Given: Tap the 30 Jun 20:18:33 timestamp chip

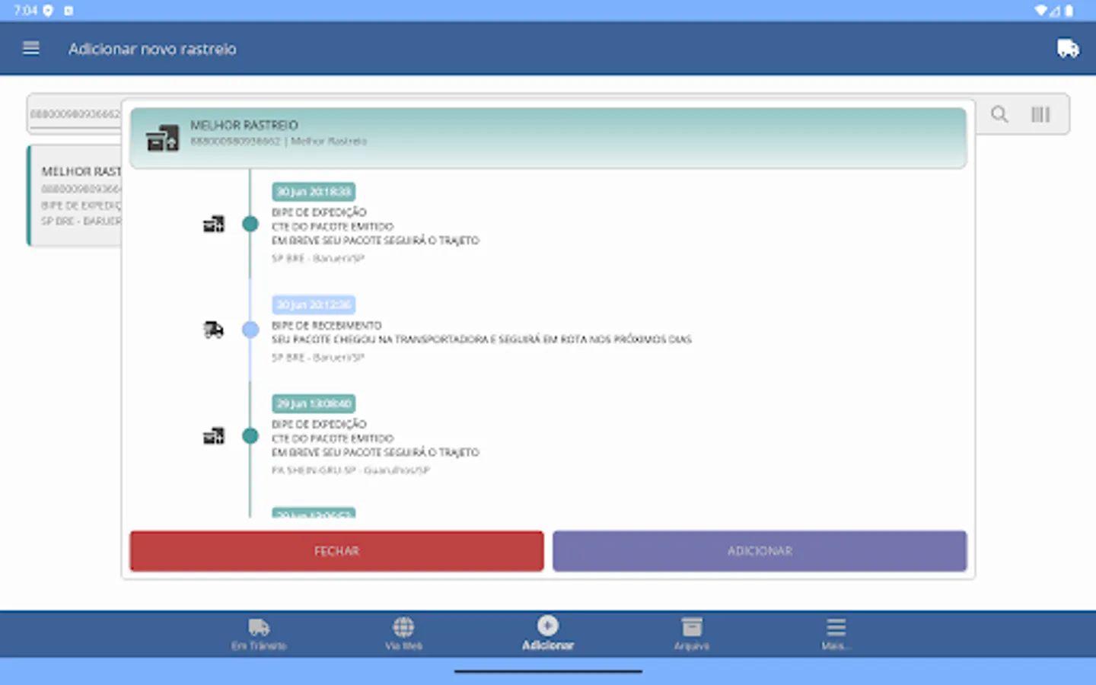Looking at the screenshot, I should click(x=313, y=192).
